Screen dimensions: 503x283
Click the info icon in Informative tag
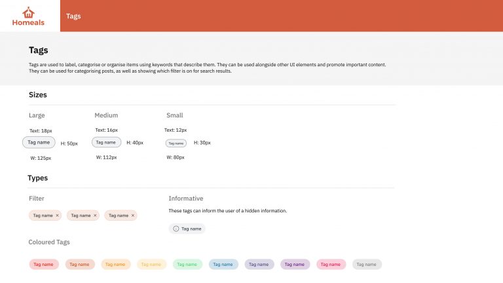tap(176, 229)
